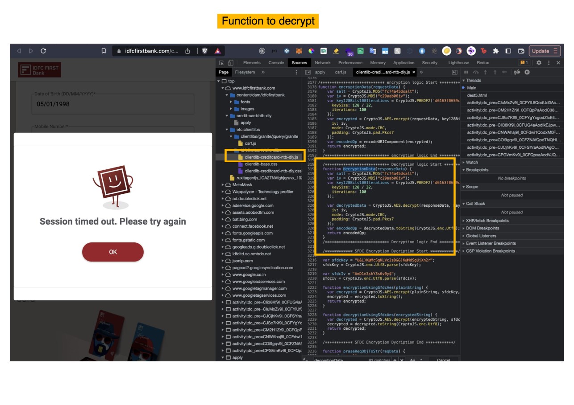Screen dimensions: 574x405
Task: Open the DevTools settings gear
Action: point(539,63)
